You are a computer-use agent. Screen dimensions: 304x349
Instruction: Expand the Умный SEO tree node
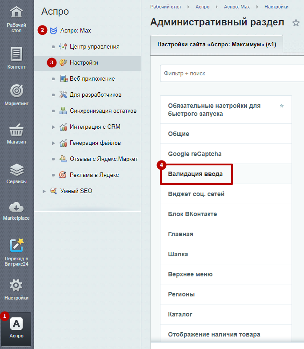coord(44,191)
